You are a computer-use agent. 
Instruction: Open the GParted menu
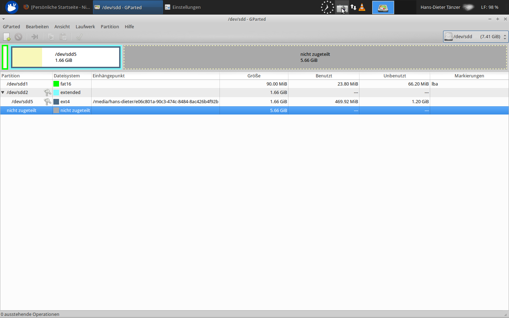(x=11, y=27)
